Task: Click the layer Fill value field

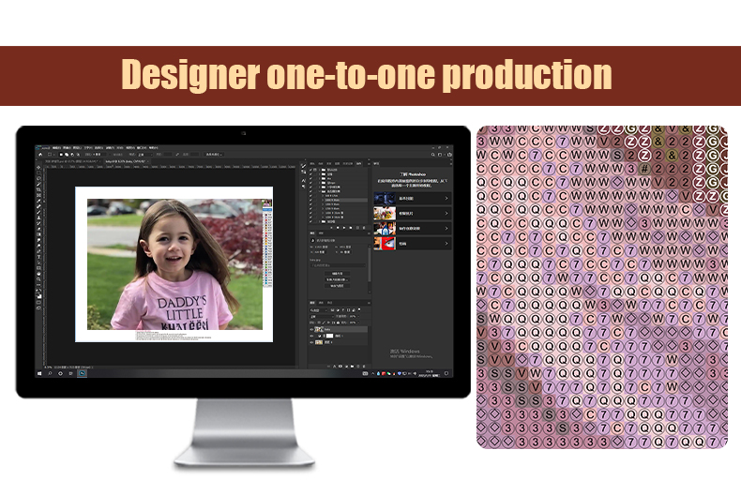Action: pyautogui.click(x=353, y=322)
